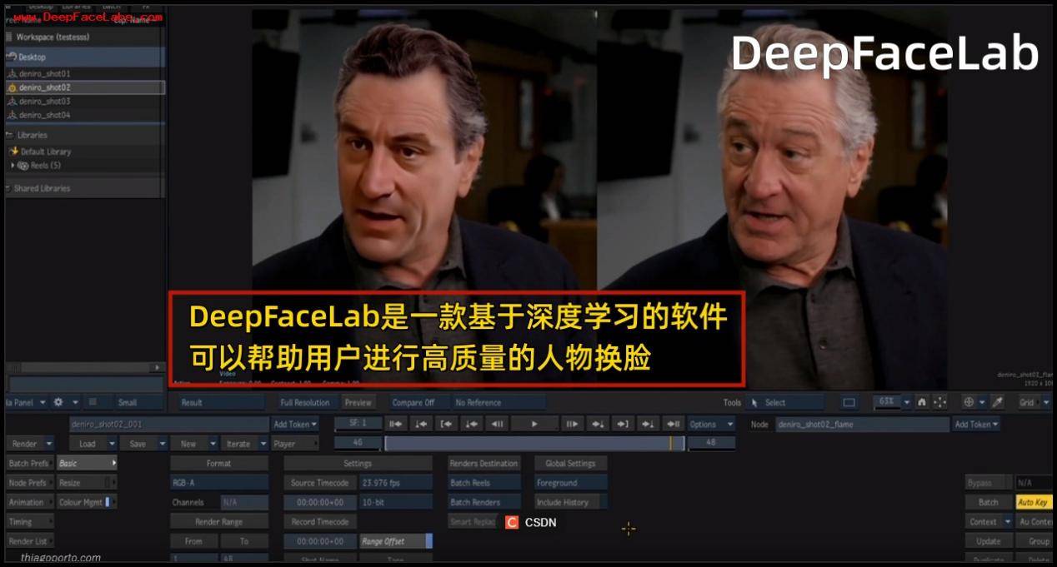Image resolution: width=1057 pixels, height=567 pixels.
Task: Click the go-to-out-point button
Action: 623,424
